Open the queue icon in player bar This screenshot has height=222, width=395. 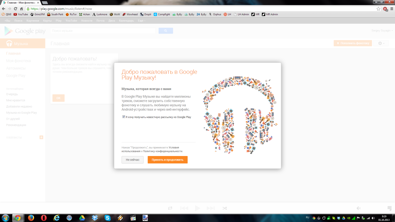click(x=389, y=208)
